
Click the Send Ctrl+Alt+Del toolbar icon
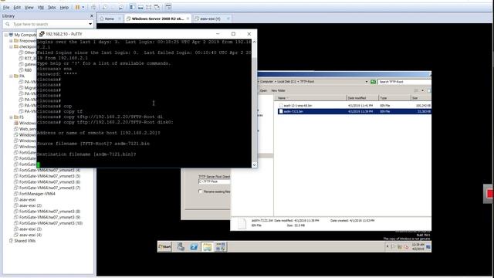click(x=93, y=7)
